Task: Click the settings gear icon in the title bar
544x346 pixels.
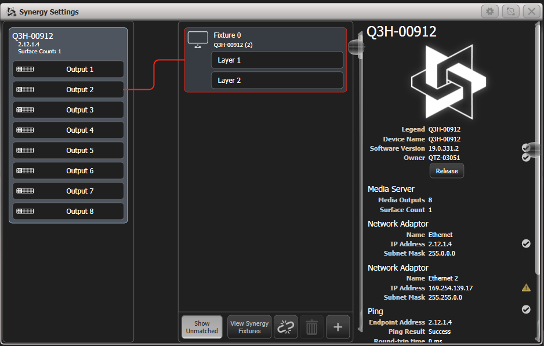Action: click(x=490, y=11)
